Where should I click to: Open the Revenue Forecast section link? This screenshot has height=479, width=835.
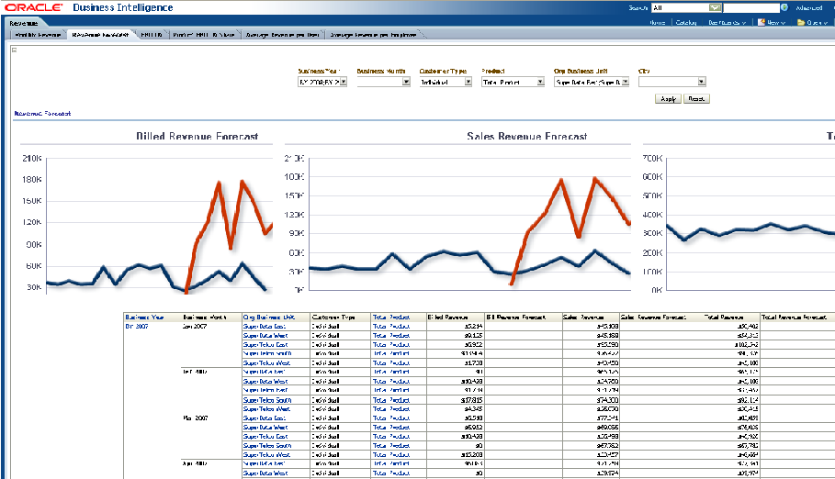42,114
